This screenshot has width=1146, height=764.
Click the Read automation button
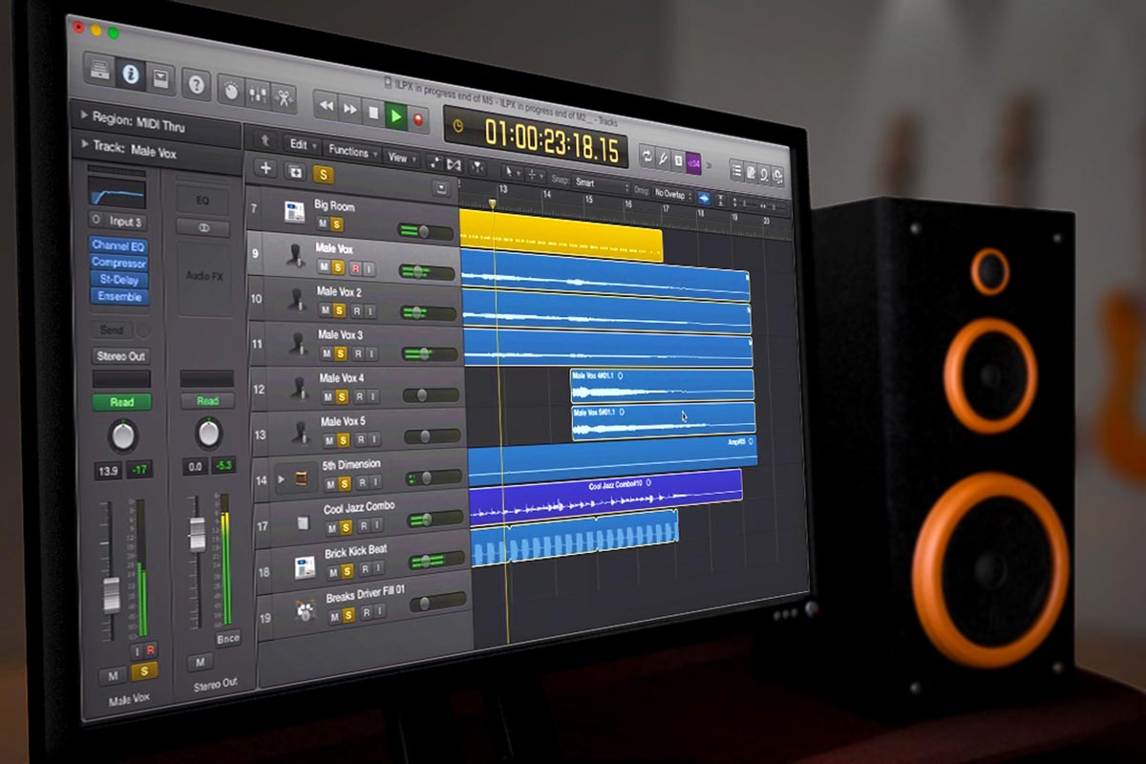point(121,402)
